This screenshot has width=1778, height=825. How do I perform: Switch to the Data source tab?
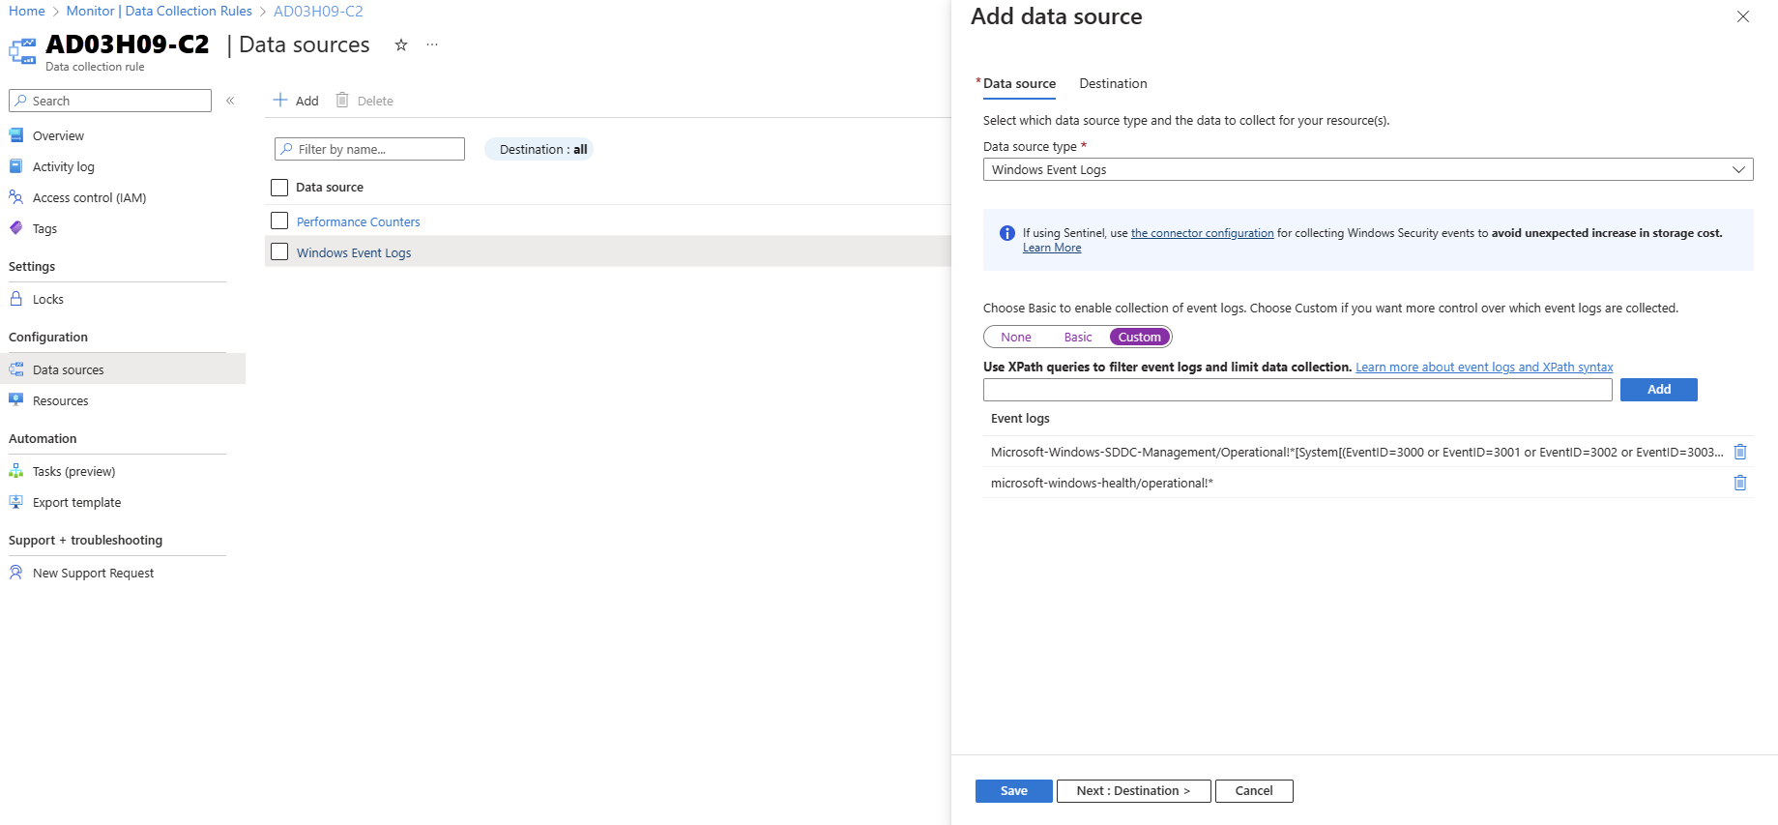1019,83
